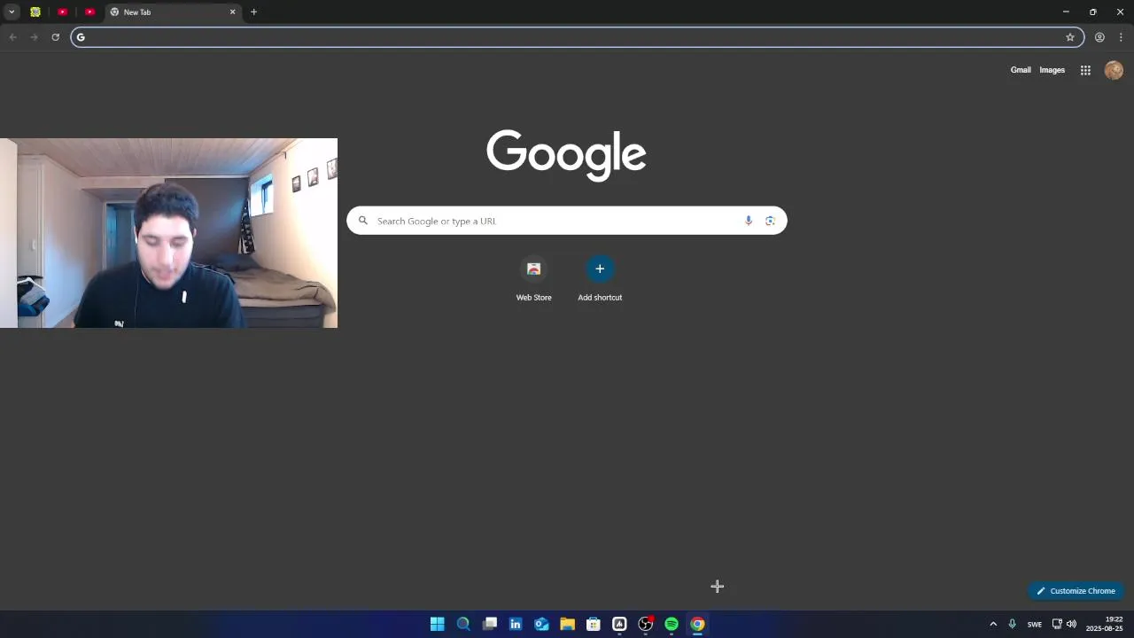This screenshot has height=638, width=1134.
Task: Open Microsoft Store from the taskbar
Action: click(x=594, y=624)
